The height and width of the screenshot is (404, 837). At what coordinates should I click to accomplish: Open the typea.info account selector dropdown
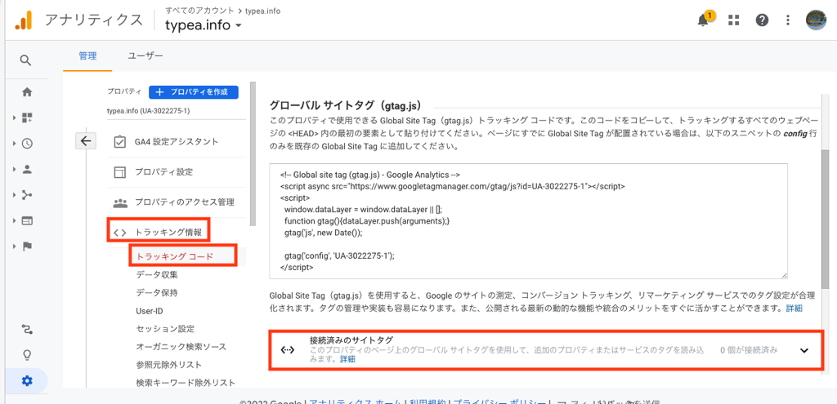point(204,25)
